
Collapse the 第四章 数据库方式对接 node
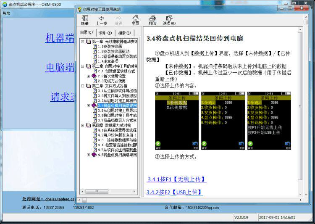click(x=83, y=125)
